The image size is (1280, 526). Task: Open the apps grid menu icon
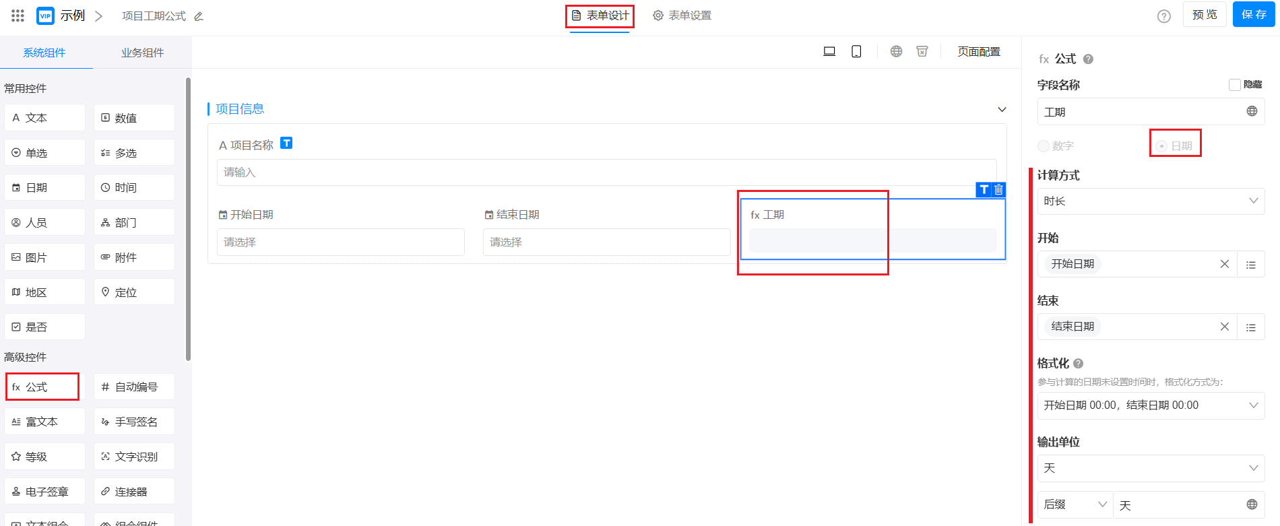(18, 15)
